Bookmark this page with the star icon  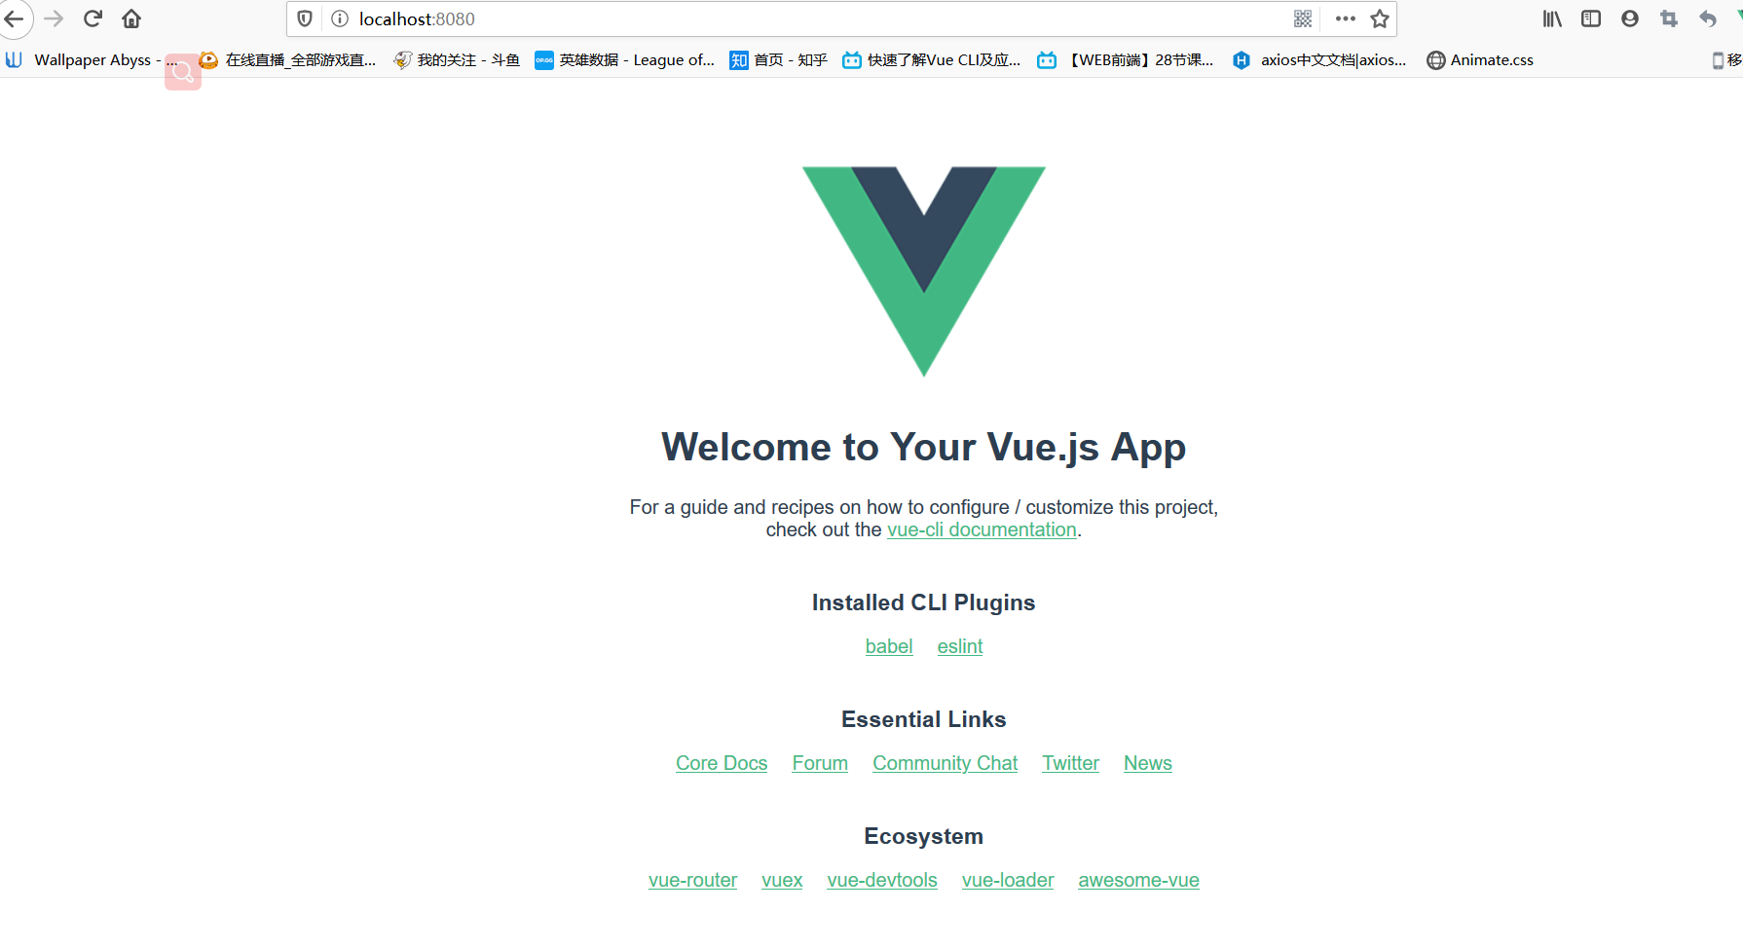(x=1380, y=18)
